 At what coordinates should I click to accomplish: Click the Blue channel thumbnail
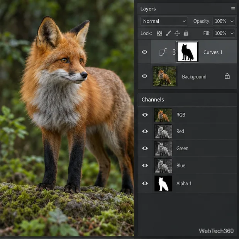click(x=163, y=166)
